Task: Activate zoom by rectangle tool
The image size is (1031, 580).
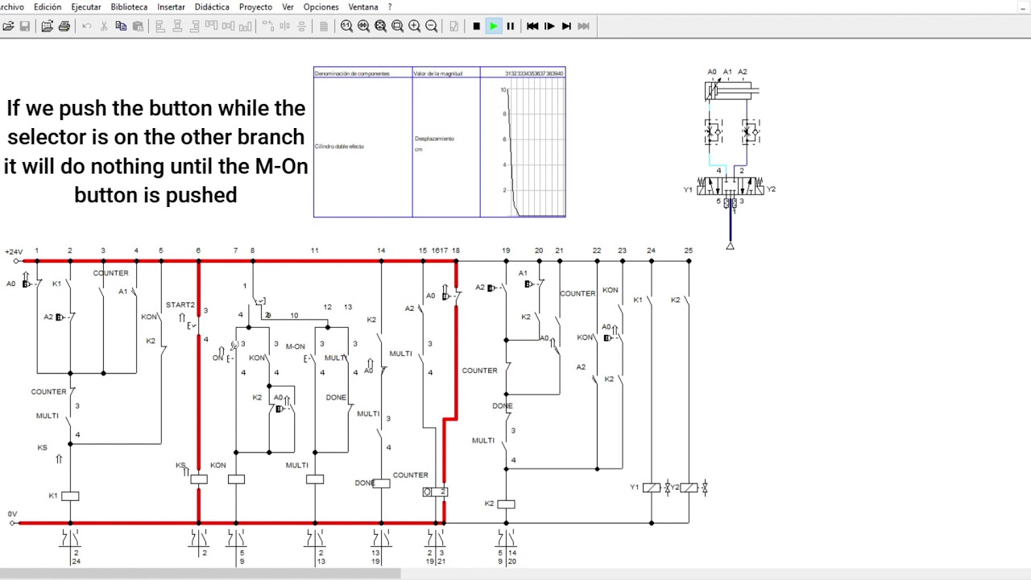Action: pos(397,27)
